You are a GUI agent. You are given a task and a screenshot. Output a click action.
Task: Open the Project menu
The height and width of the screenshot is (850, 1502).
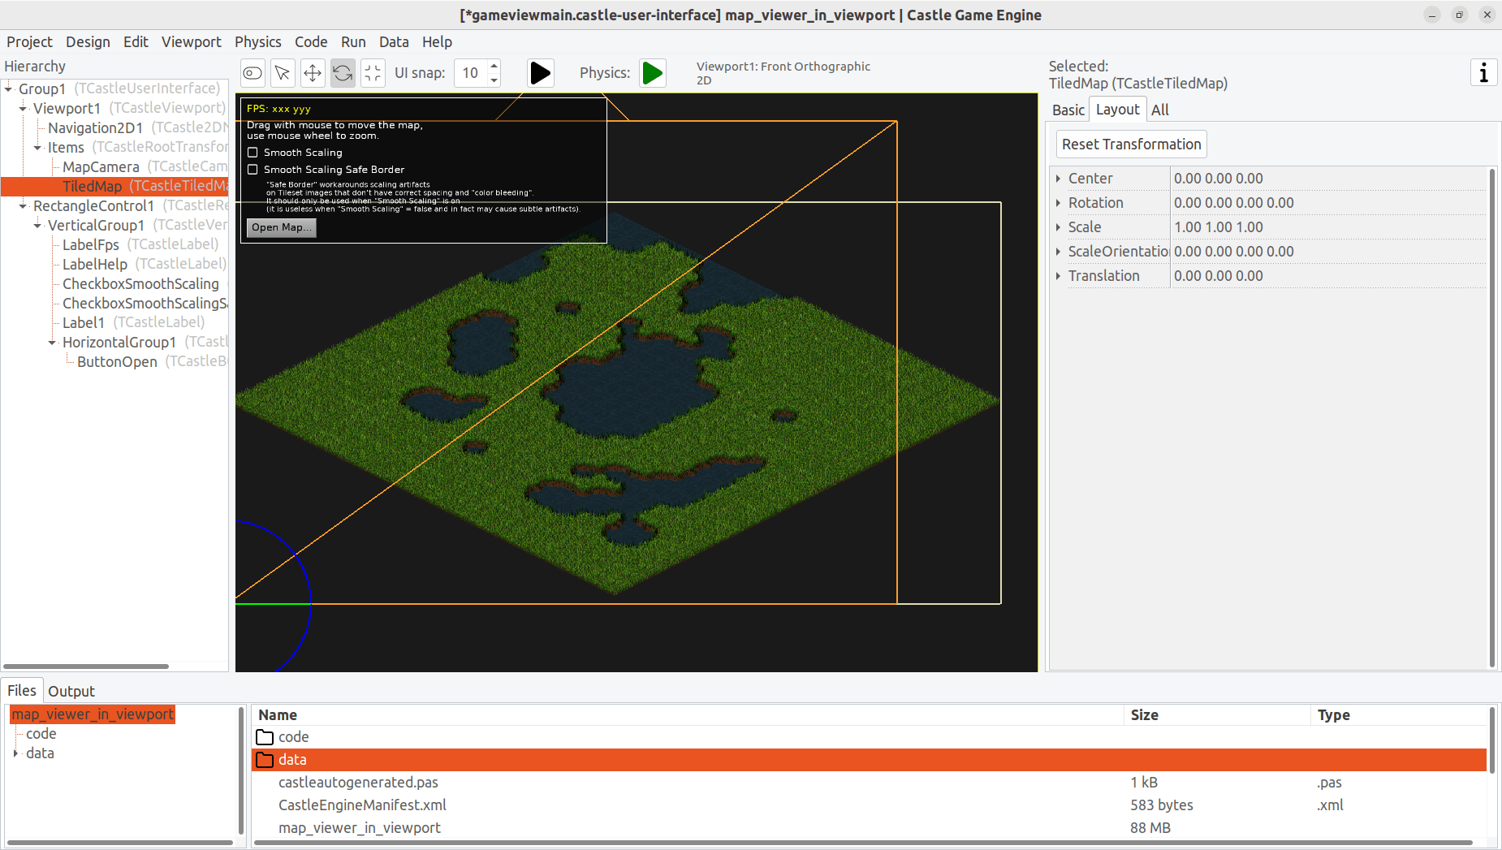coord(29,42)
